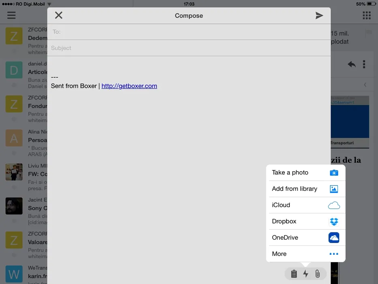The image size is (378, 284).
Task: Send the composed email with paper plane icon
Action: [319, 15]
